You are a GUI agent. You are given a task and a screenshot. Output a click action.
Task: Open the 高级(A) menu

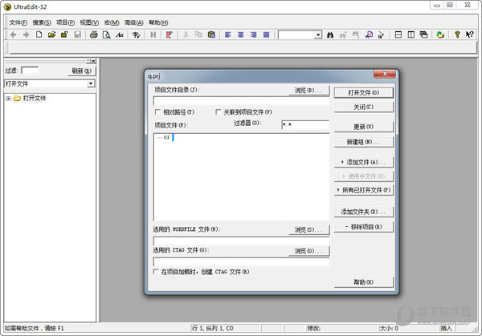[x=134, y=22]
